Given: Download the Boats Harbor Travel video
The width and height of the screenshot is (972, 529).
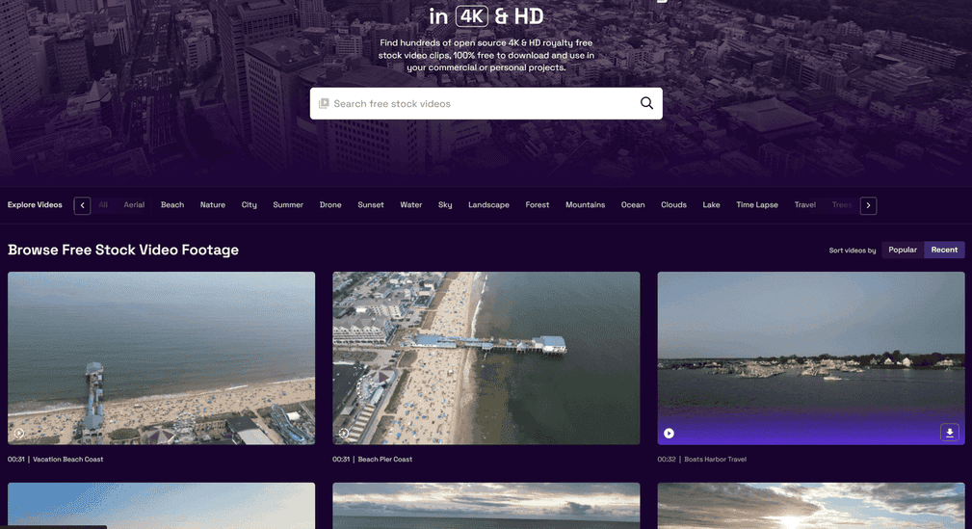Looking at the screenshot, I should click(950, 433).
